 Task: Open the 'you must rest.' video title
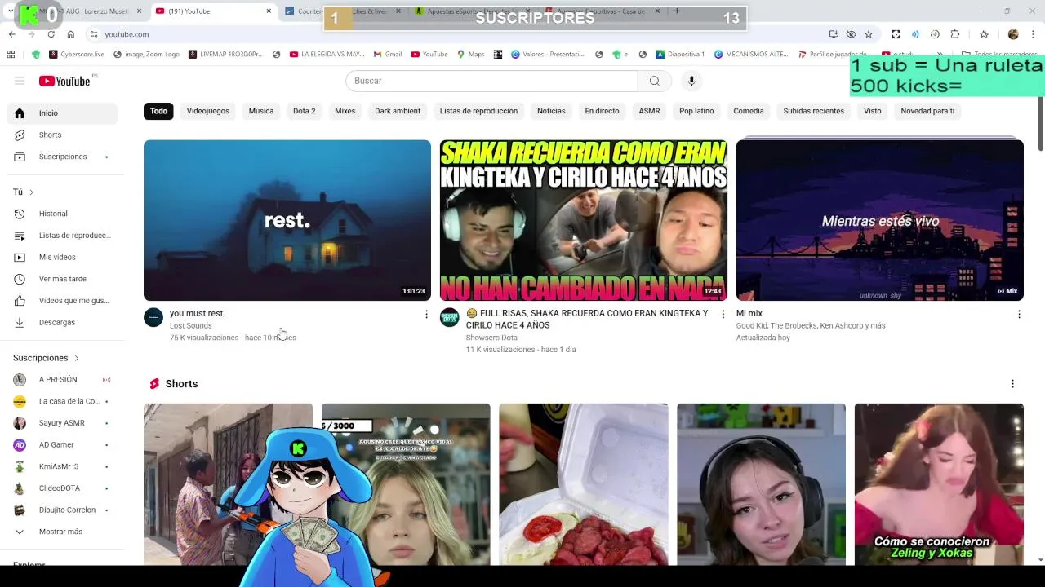(197, 313)
